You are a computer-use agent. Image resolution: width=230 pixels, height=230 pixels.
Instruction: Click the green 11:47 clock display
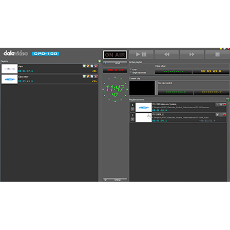click(x=115, y=89)
